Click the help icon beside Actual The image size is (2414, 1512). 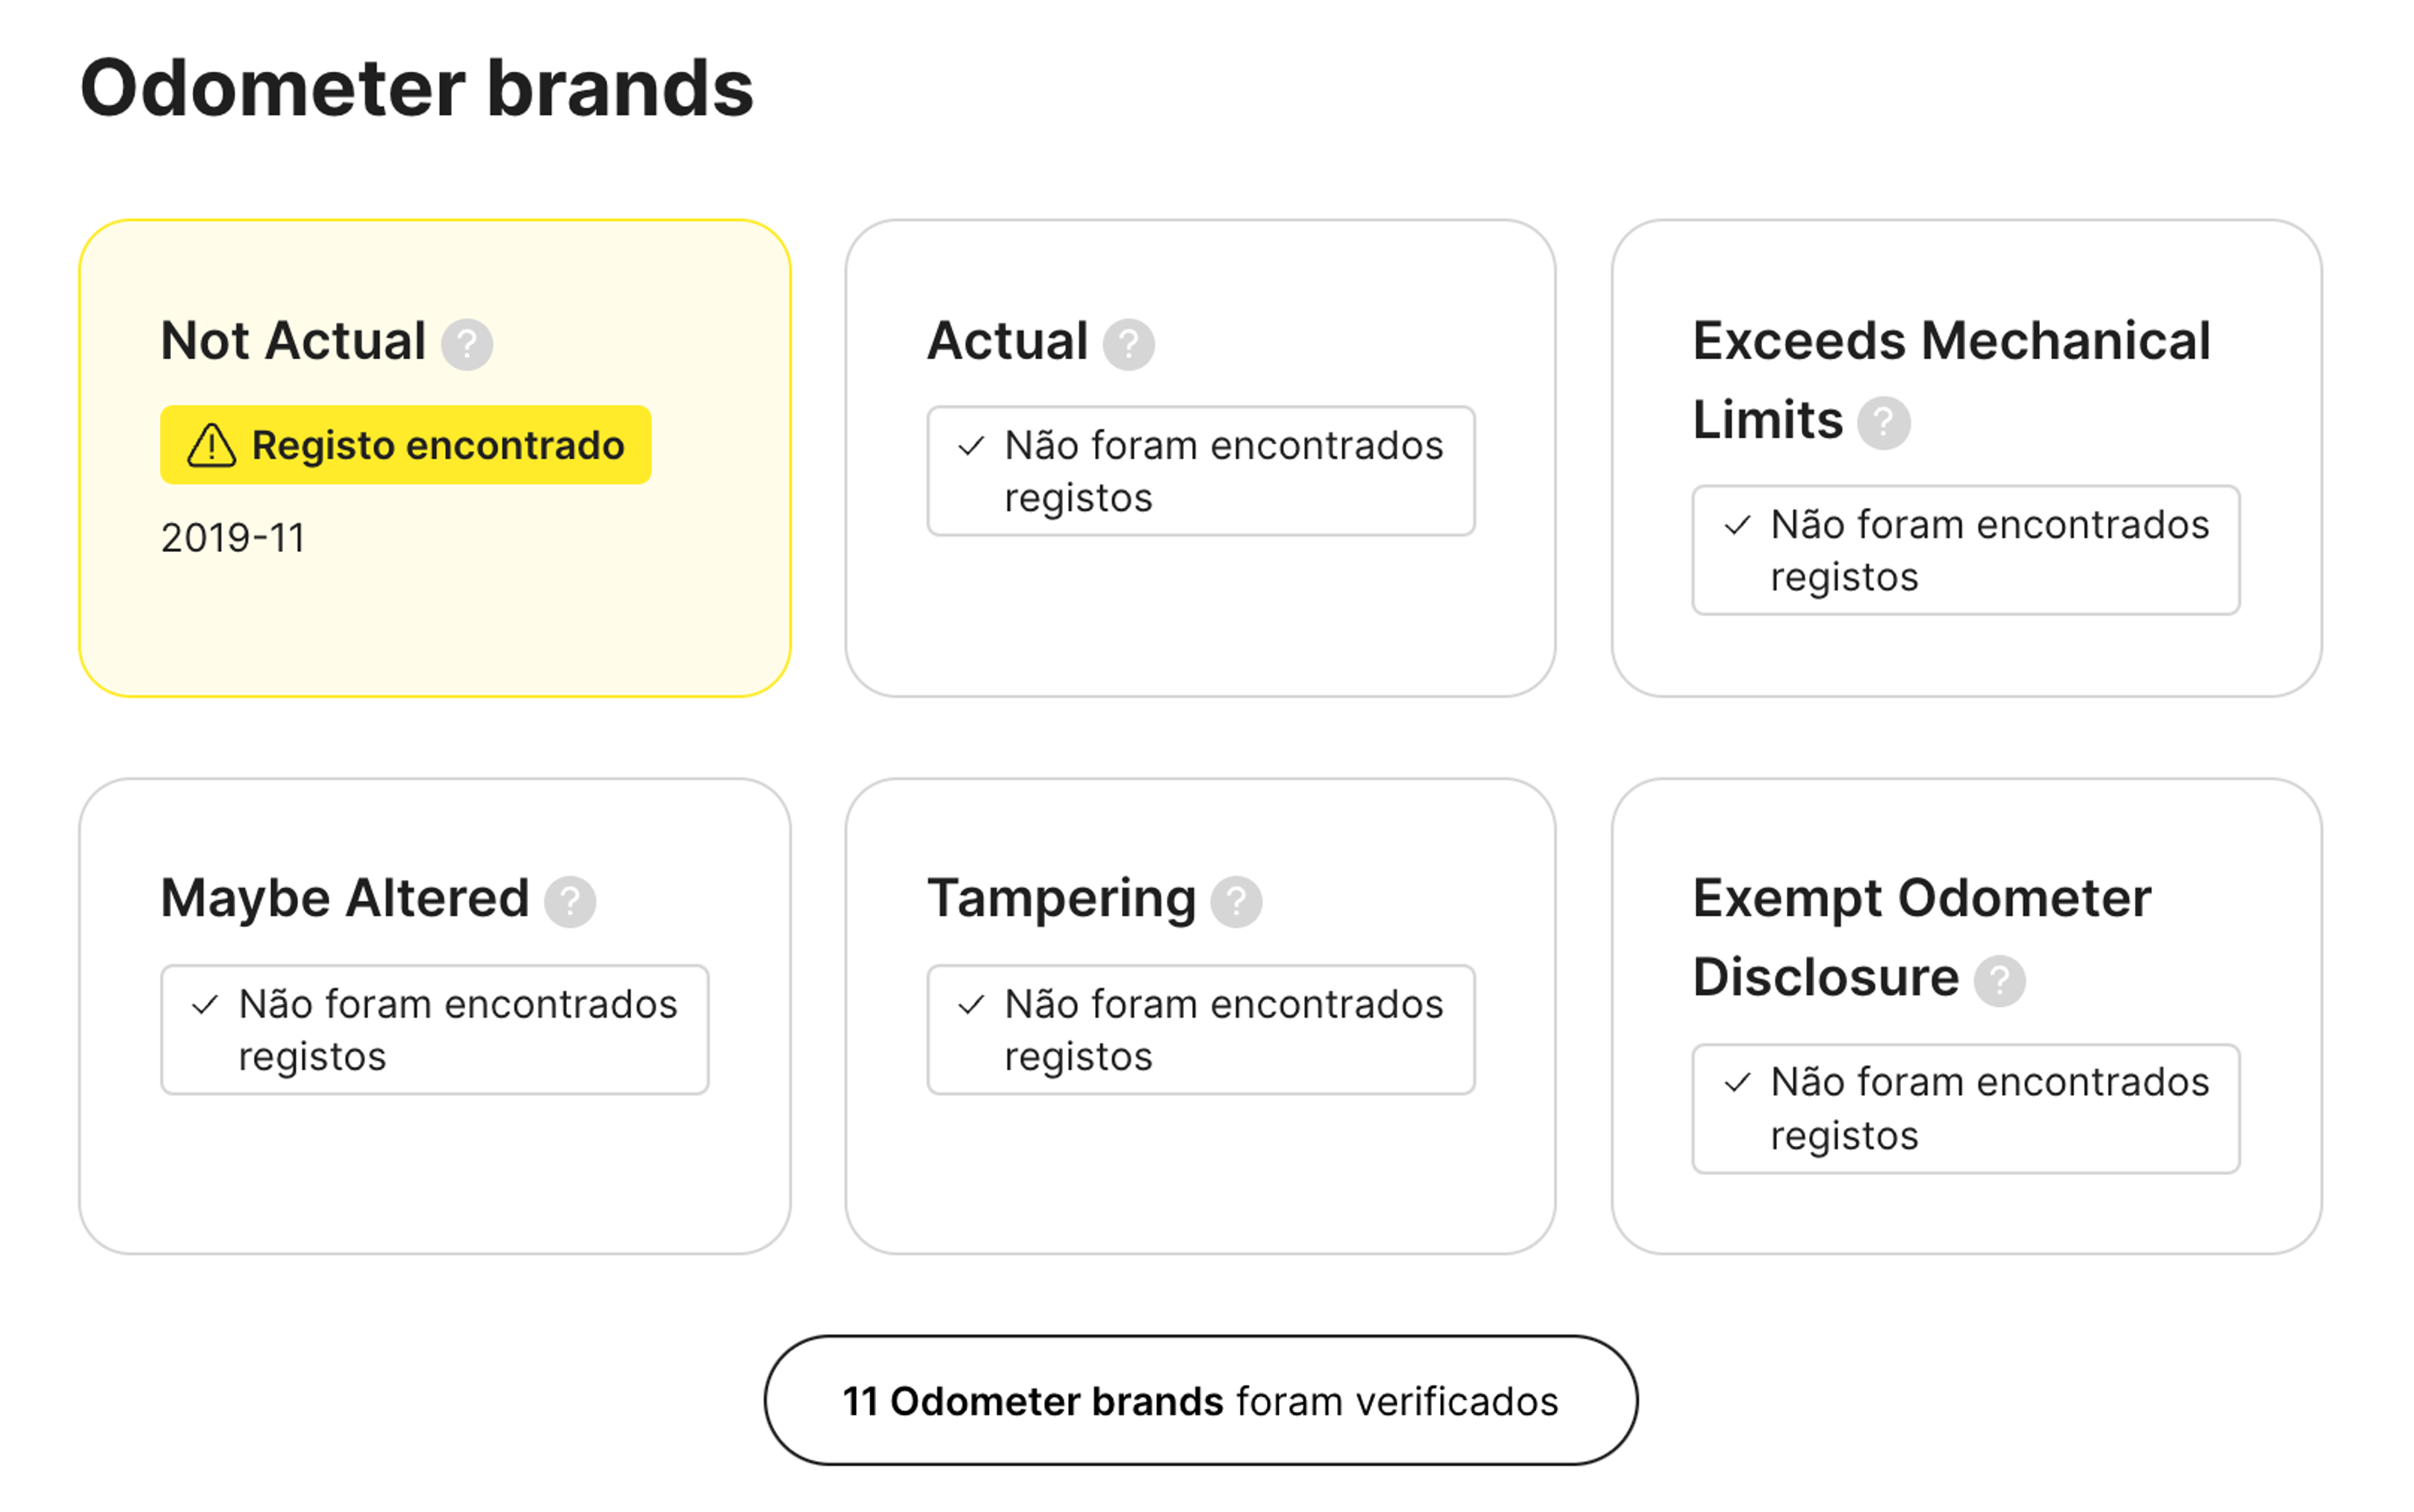pyautogui.click(x=1131, y=344)
